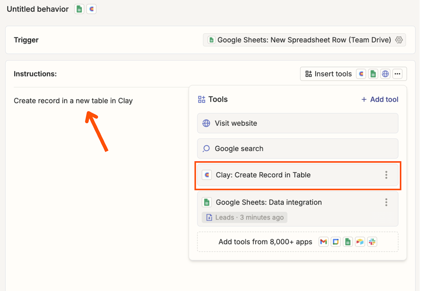Open options menu for Clay: Create Record tool
Viewport: 421px width, 291px height.
pyautogui.click(x=386, y=175)
